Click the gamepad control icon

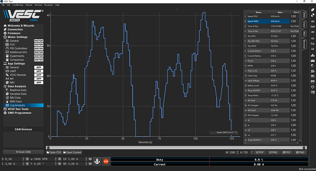(x=313, y=61)
